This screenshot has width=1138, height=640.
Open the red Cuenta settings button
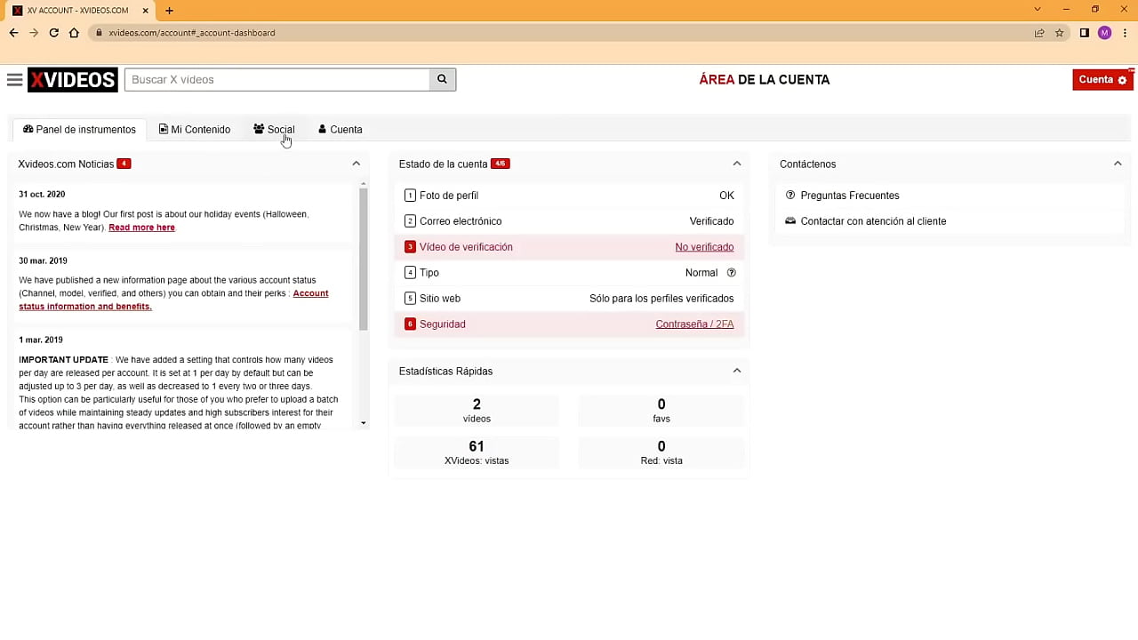(1102, 80)
